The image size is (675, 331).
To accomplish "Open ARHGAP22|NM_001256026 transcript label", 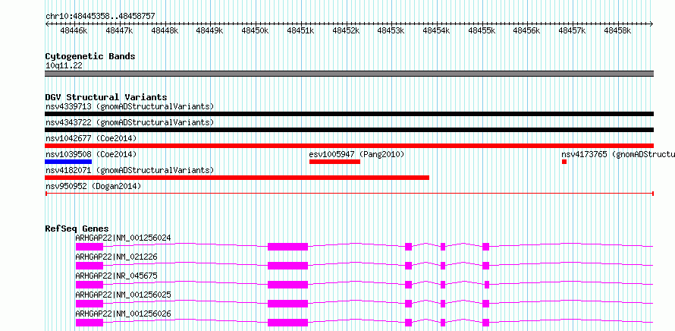I will click(x=123, y=314).
